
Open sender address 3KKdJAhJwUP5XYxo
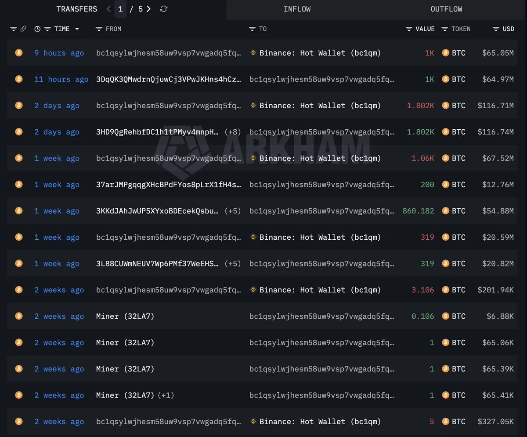click(158, 211)
